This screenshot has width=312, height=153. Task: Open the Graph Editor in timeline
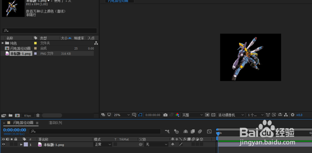[x=209, y=131]
